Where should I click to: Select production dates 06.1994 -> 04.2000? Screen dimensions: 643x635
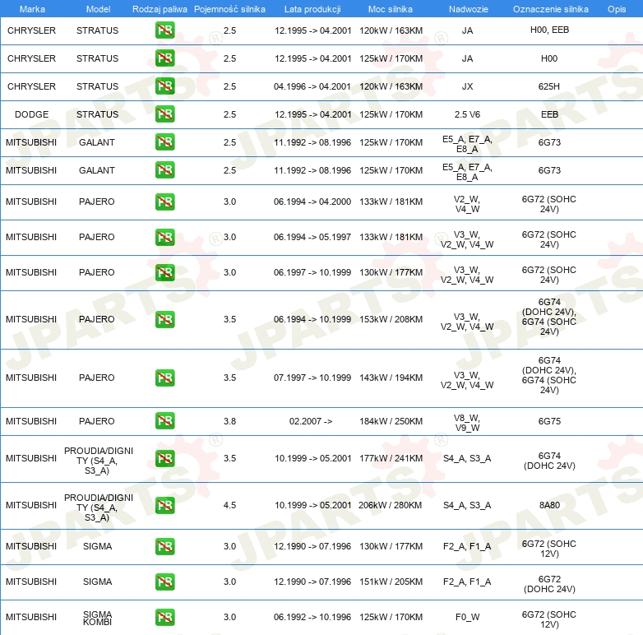tap(312, 202)
